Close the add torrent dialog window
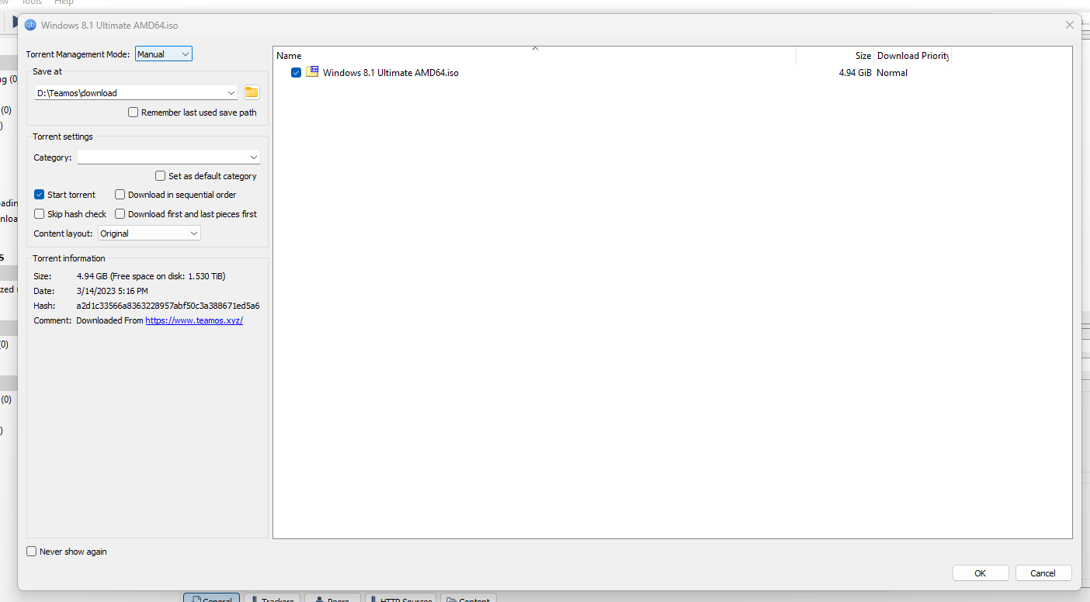 [1070, 25]
